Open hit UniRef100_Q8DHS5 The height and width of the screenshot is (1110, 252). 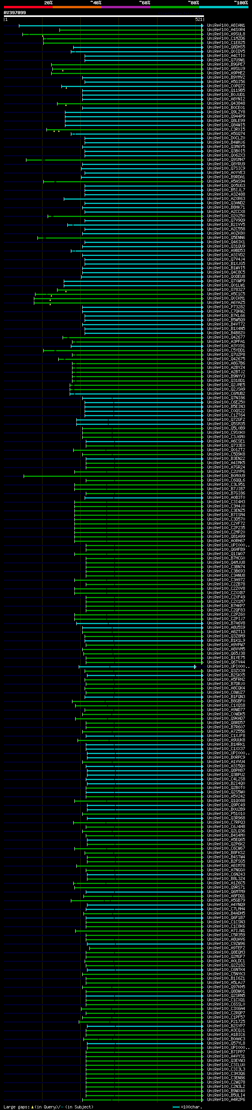pos(226,47)
